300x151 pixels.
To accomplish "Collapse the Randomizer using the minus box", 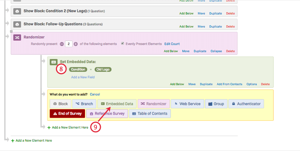I will click(x=11, y=31).
